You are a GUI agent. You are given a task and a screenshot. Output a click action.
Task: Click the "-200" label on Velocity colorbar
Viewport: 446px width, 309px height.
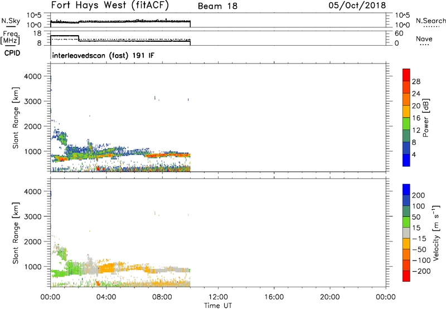click(421, 271)
